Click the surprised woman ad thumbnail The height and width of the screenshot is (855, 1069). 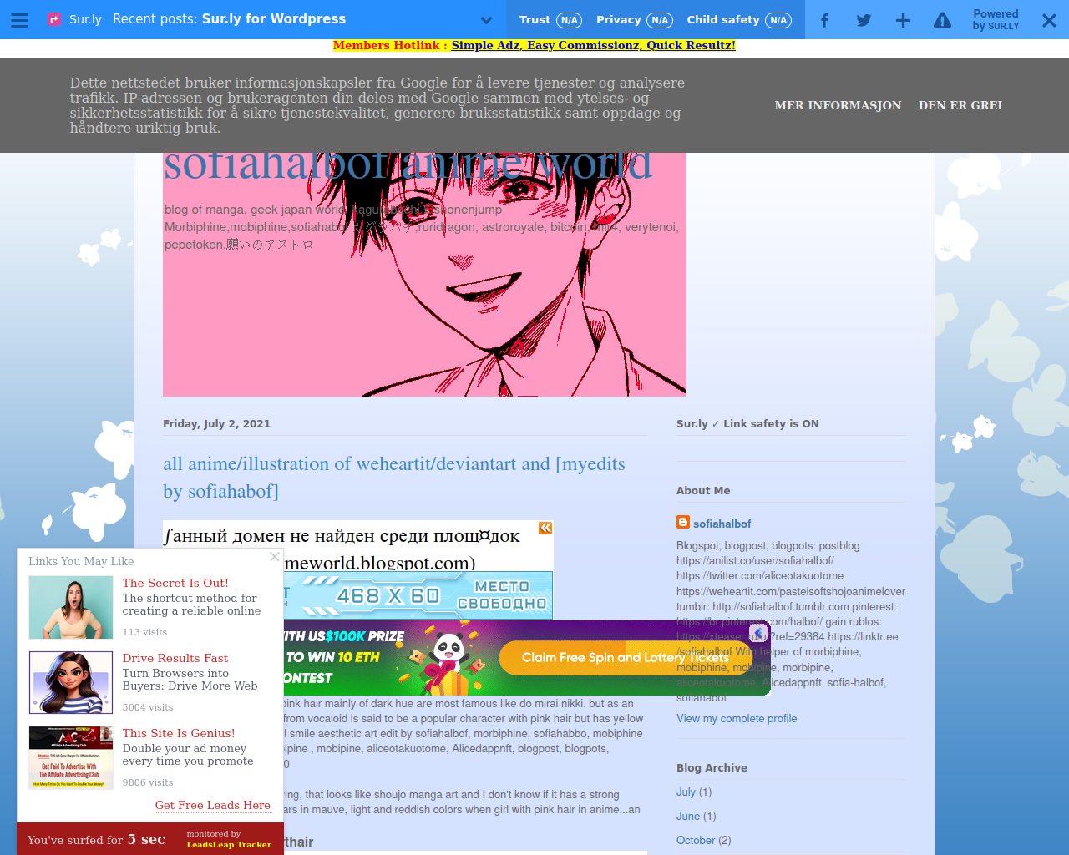click(71, 608)
